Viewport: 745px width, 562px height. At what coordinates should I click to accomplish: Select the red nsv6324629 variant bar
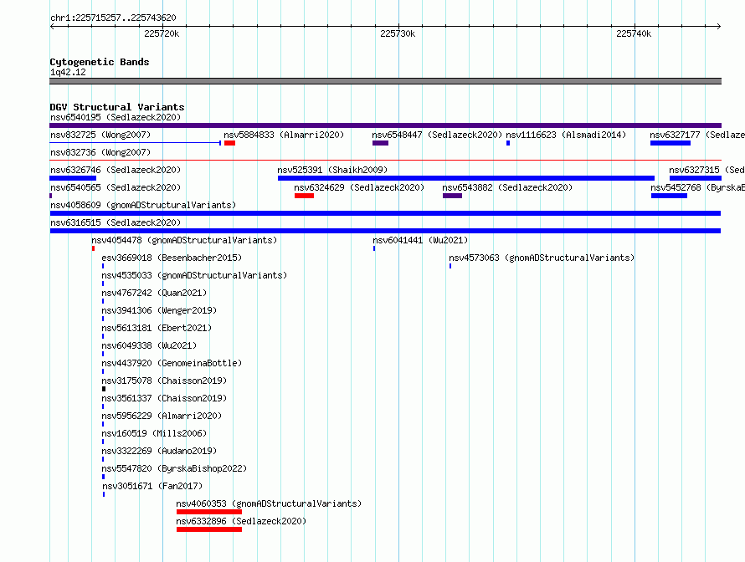pyautogui.click(x=304, y=196)
